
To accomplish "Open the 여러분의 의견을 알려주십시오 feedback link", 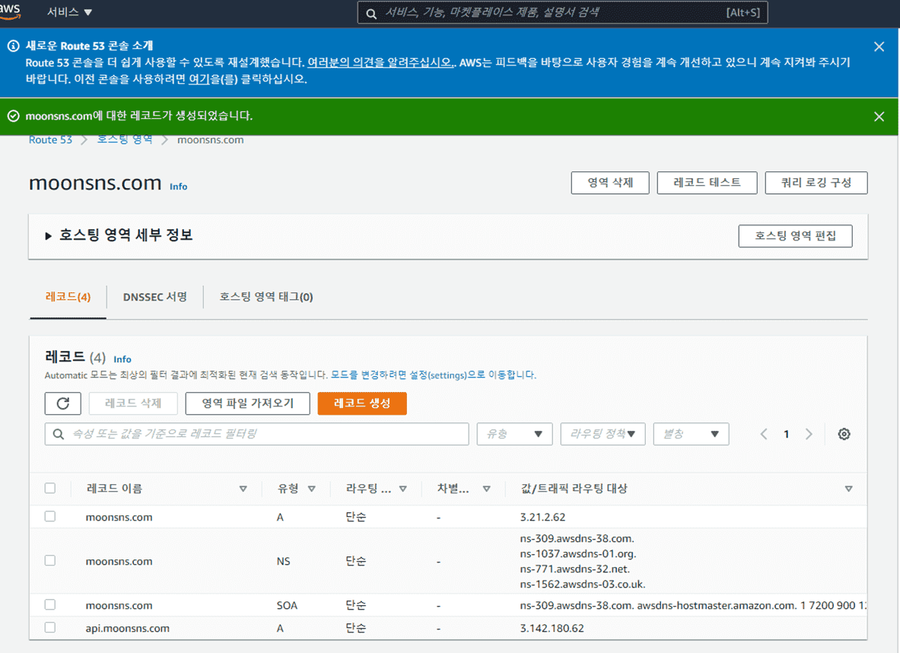I will pyautogui.click(x=381, y=62).
